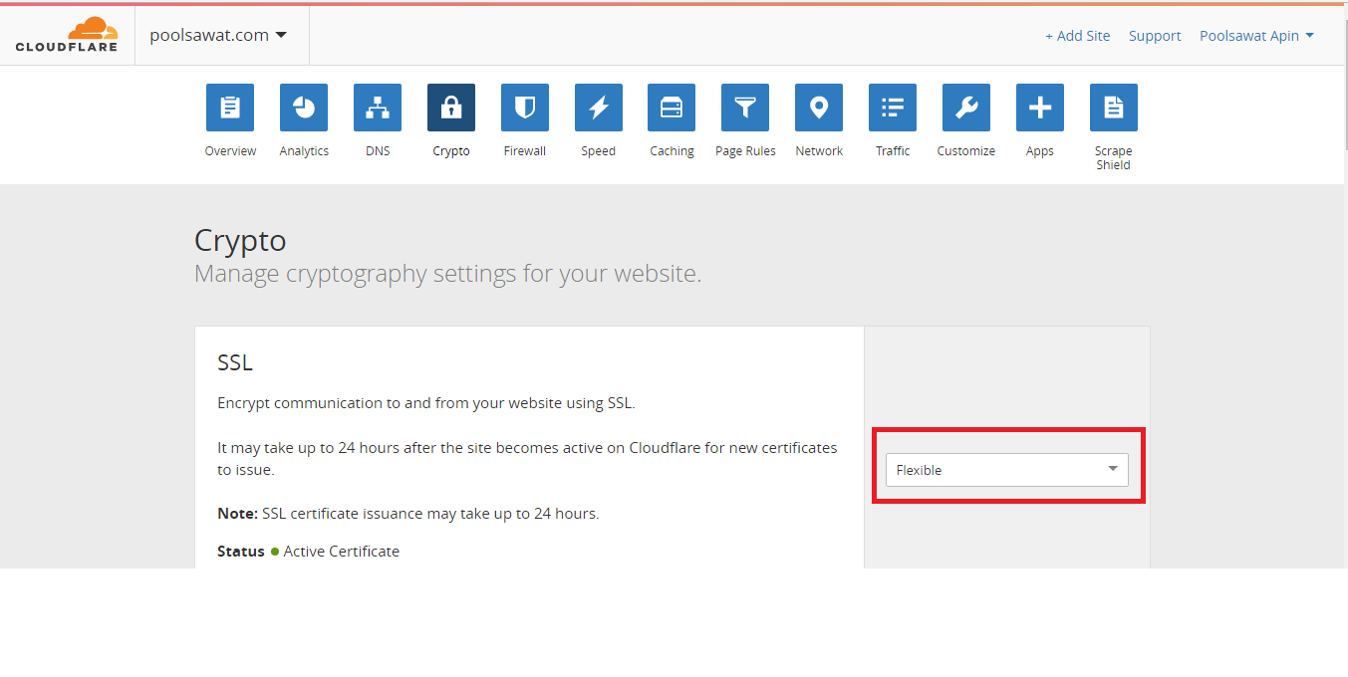Open the Overview section icon

pyautogui.click(x=230, y=108)
